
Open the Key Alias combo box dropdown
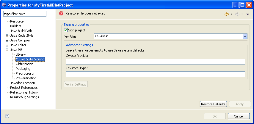pyautogui.click(x=245, y=36)
